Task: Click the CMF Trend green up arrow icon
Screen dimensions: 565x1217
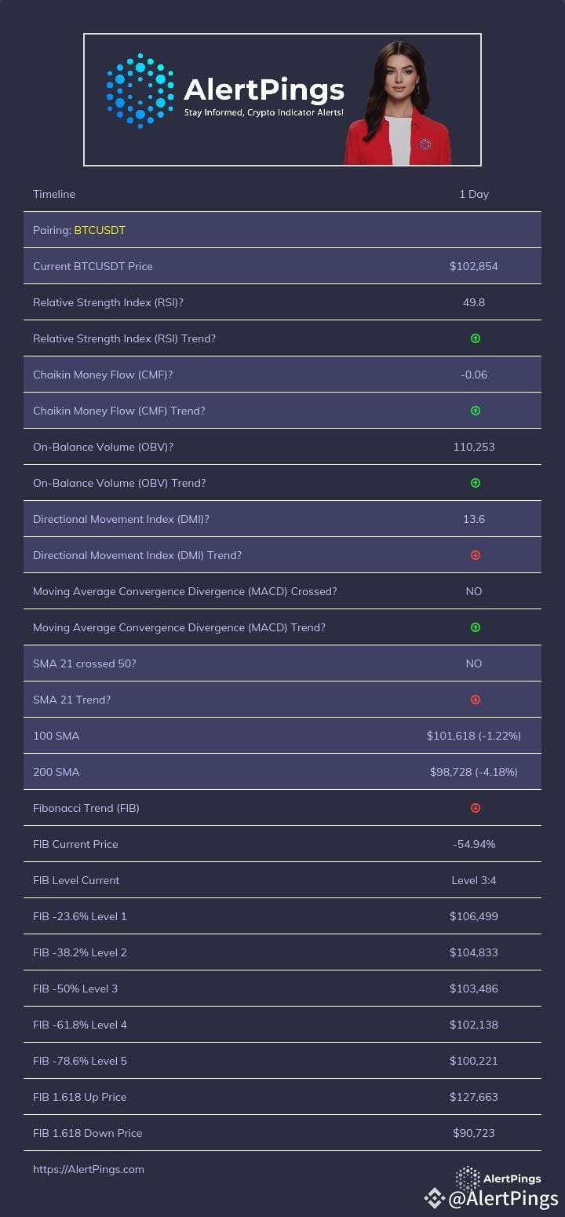Action: point(475,411)
